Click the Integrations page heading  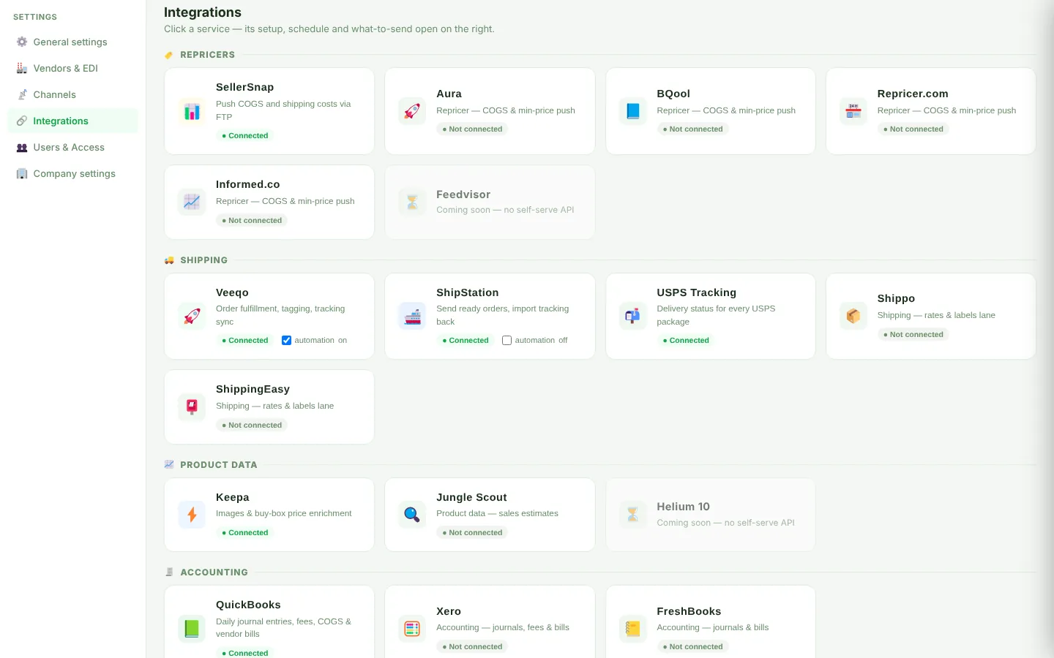click(203, 12)
